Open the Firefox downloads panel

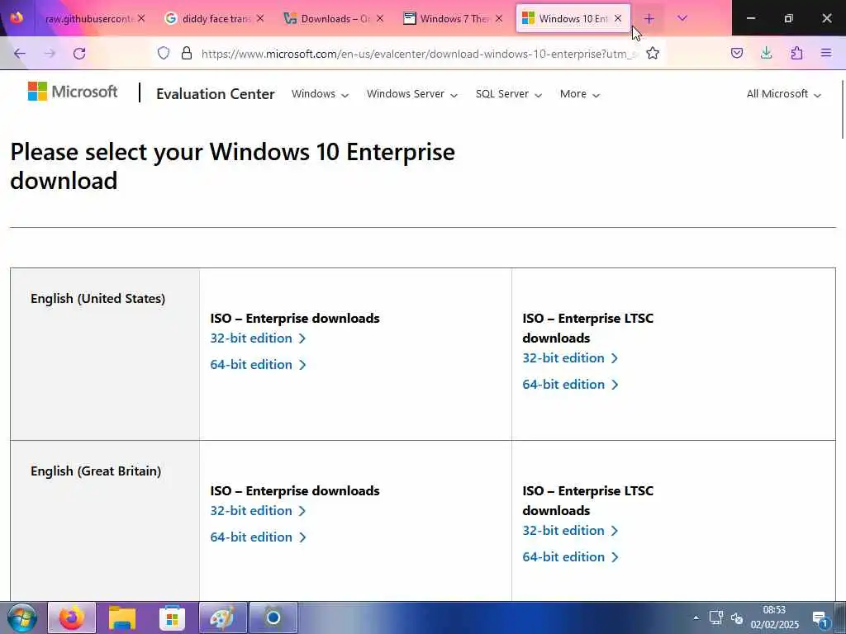766,53
